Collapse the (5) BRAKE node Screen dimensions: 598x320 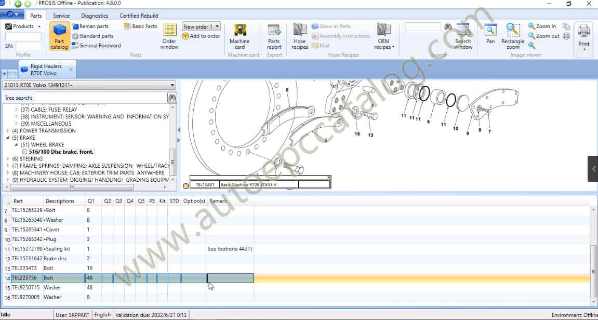click(8, 138)
